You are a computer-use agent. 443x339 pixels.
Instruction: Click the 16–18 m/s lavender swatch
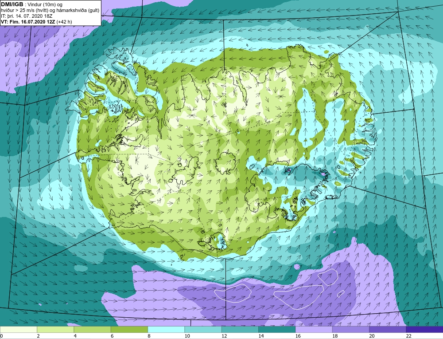pos(314,330)
